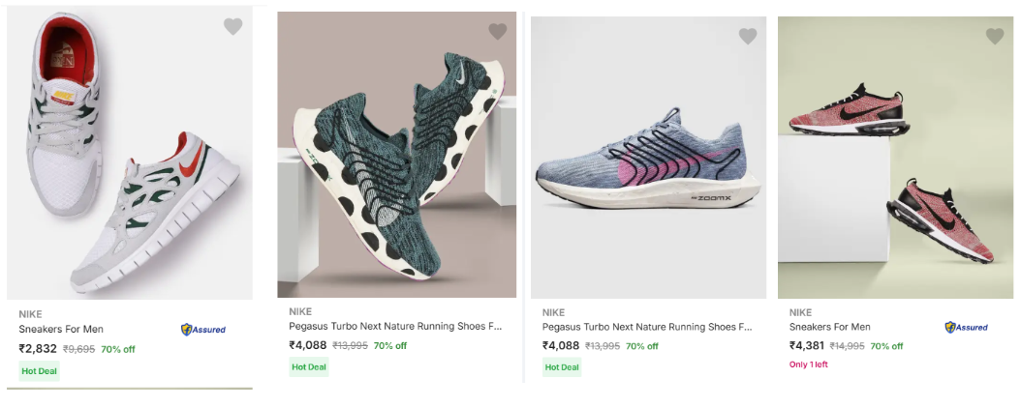Open blue Pegasus Turbo ZoomX image

[648, 160]
